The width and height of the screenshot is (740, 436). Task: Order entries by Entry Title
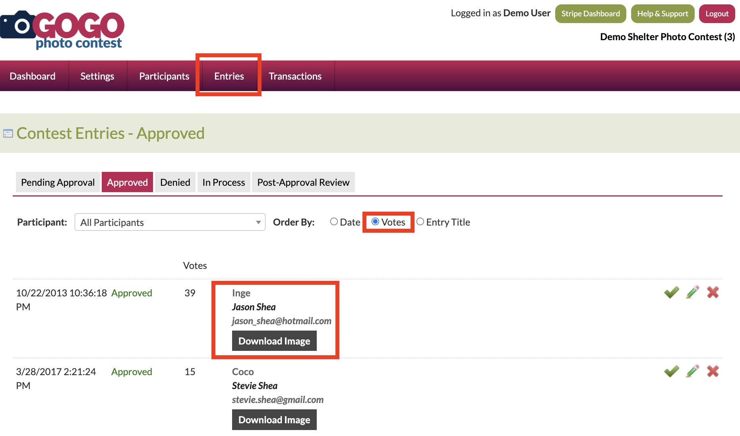click(420, 222)
